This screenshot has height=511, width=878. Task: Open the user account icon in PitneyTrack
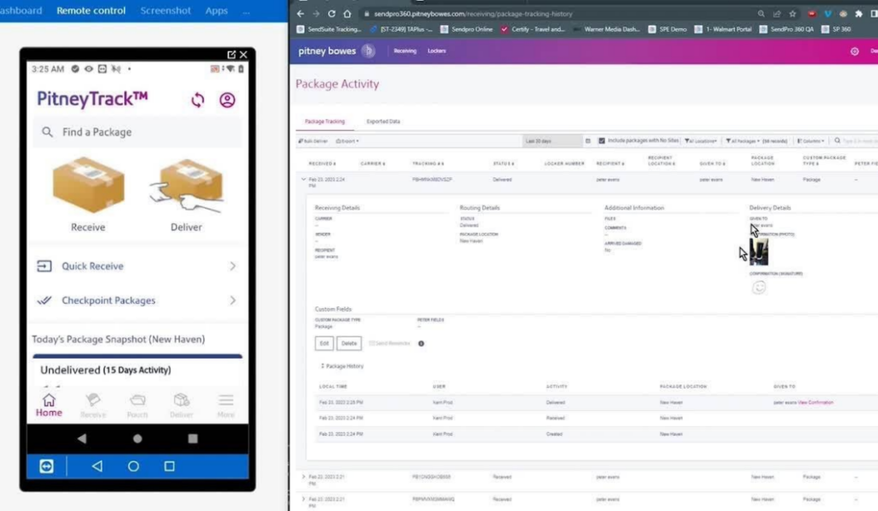pyautogui.click(x=226, y=100)
